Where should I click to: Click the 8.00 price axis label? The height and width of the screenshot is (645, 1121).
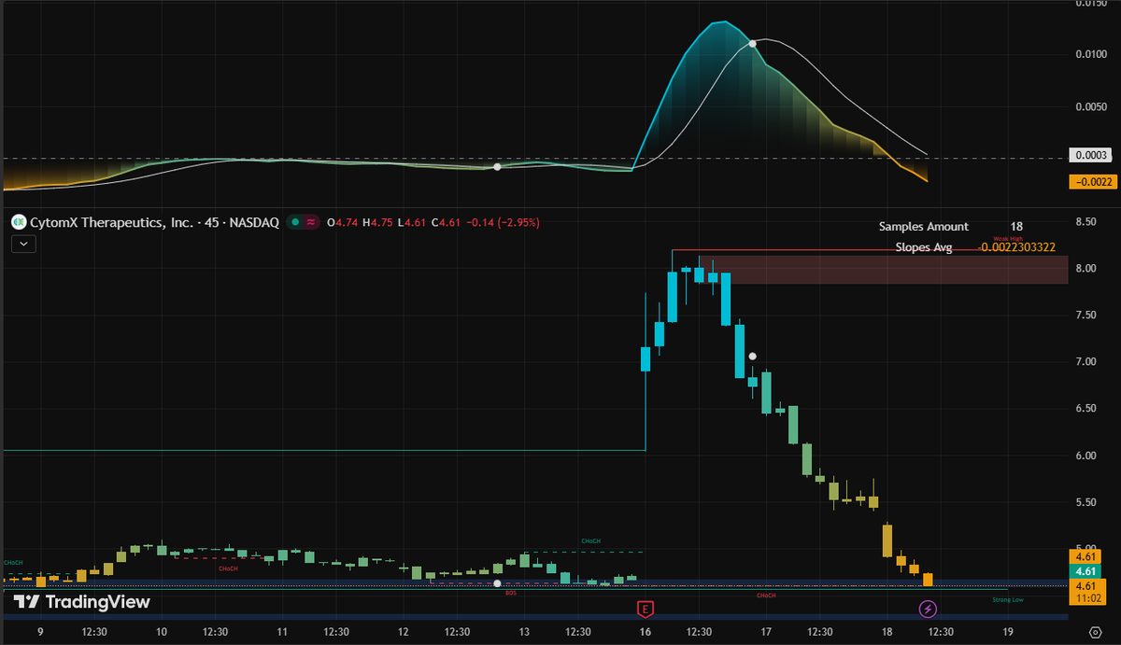tap(1086, 269)
